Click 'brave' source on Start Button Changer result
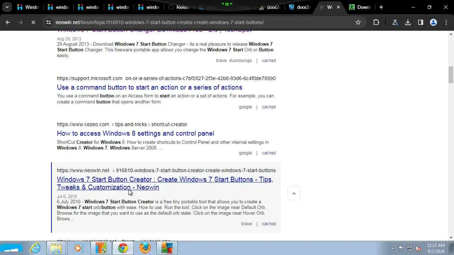The height and width of the screenshot is (255, 454). 221,61
